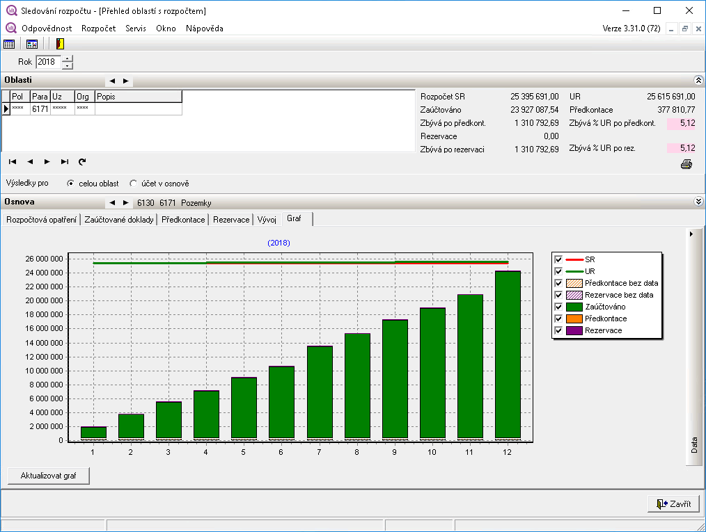This screenshot has height=532, width=706.
Task: Jump to last record in Oblasti navigator
Action: (x=64, y=161)
